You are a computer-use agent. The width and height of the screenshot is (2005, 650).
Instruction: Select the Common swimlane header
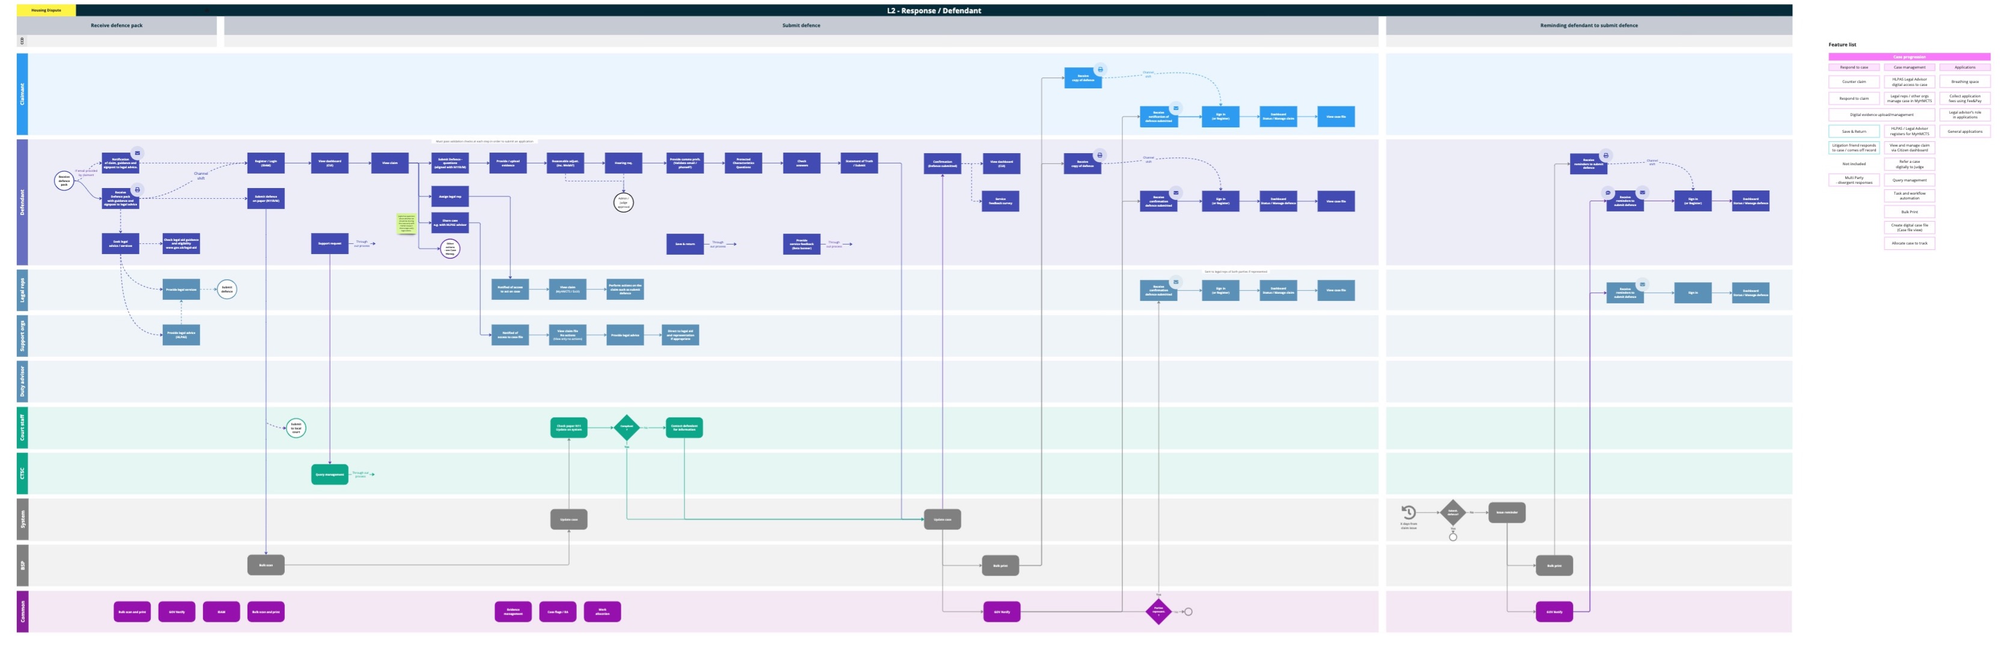pyautogui.click(x=22, y=611)
